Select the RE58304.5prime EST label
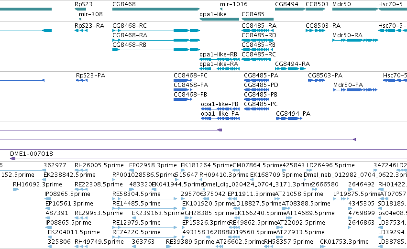 coord(136,194)
